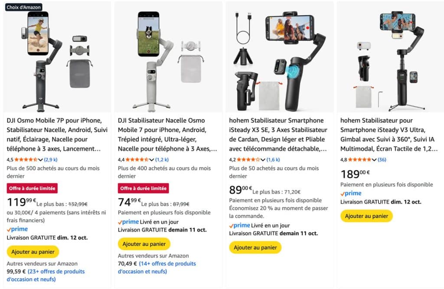This screenshot has width=444, height=289.
Task: Add hohem iSteady V3 Ultra to cart
Action: pyautogui.click(x=366, y=216)
